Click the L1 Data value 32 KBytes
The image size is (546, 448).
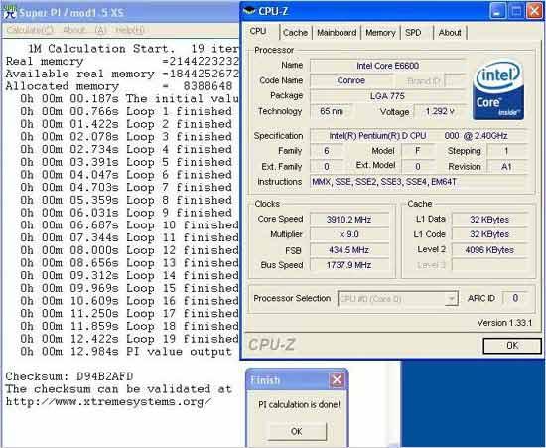coord(489,220)
